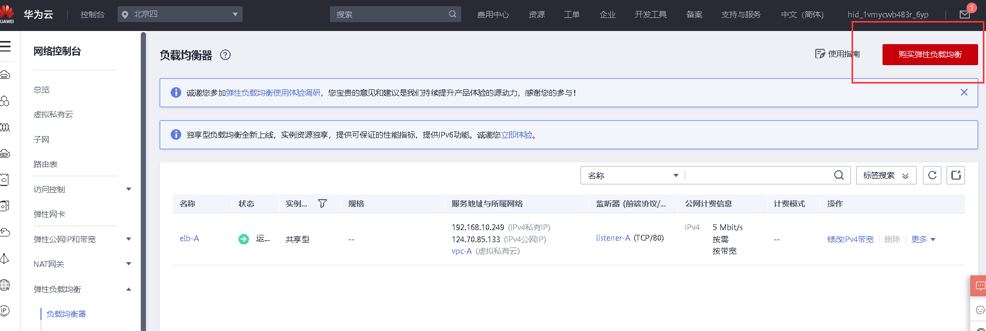The height and width of the screenshot is (331, 986).
Task: Open 备案 in the top menu
Action: [x=694, y=15]
